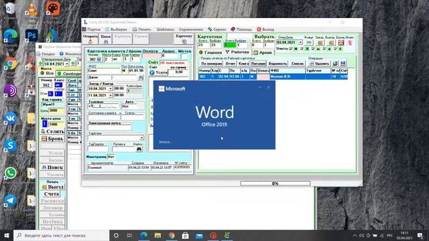
Task: Click the room number 302 icon in client card
Action: (99, 59)
